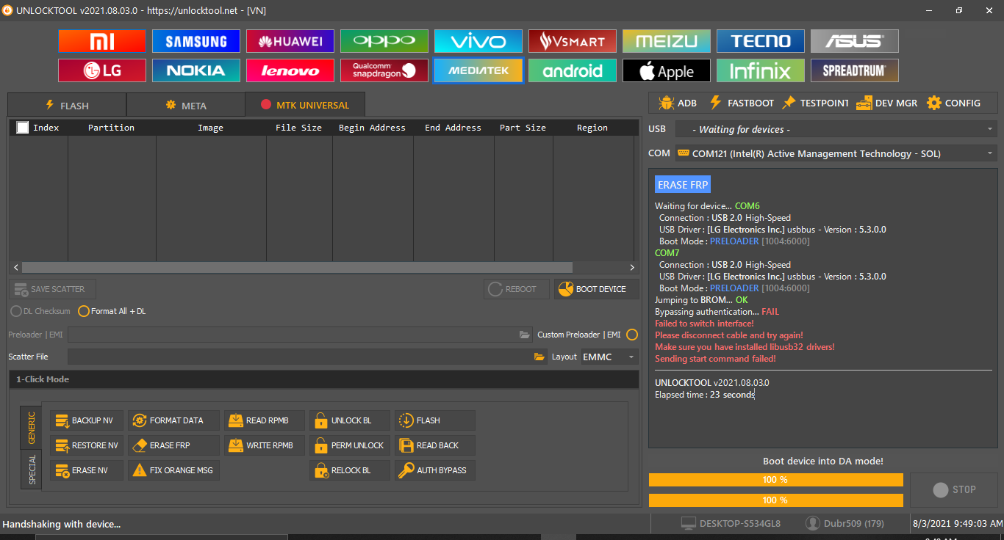This screenshot has height=540, width=1004.
Task: Choose the Samsung brand tile
Action: (x=196, y=41)
